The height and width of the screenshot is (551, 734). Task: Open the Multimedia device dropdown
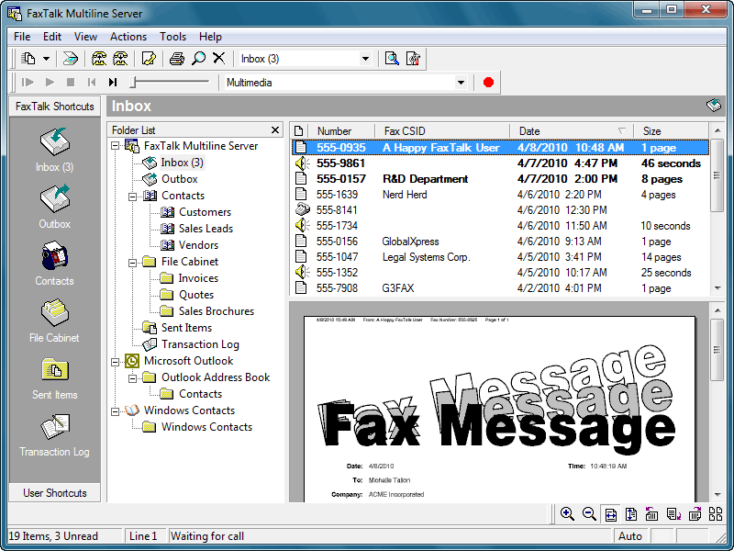(x=463, y=82)
